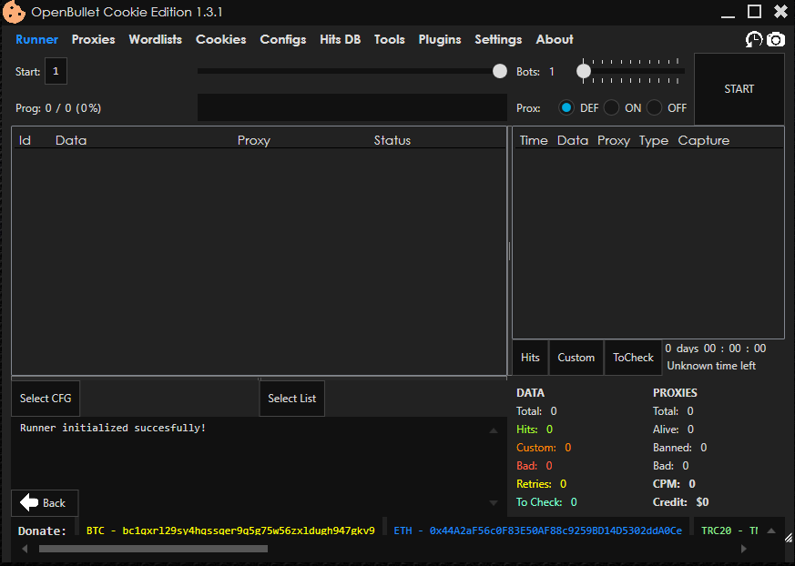Viewport: 795px width, 566px height.
Task: Click the OpenBullet cookie logo icon
Action: pos(13,12)
